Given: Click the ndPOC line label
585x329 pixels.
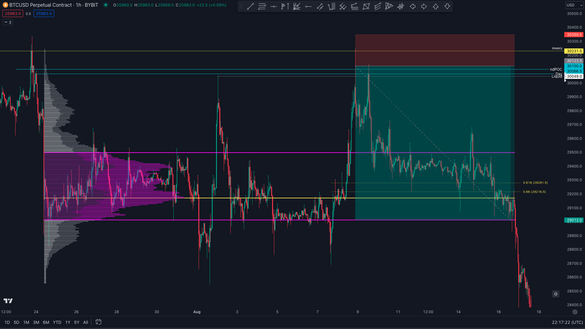Looking at the screenshot, I should 556,69.
